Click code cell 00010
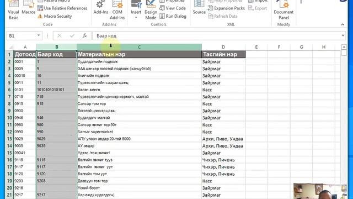Screen dimensions: 353x199 (x=25, y=76)
